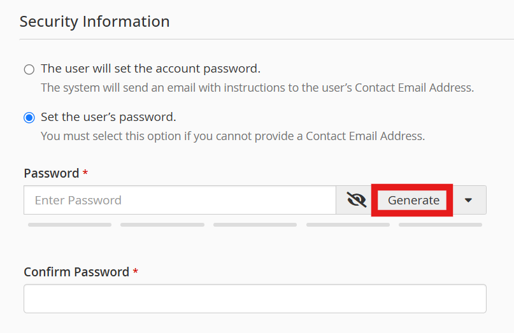This screenshot has width=514, height=333.
Task: Toggle password visibility with the eye icon
Action: [356, 200]
